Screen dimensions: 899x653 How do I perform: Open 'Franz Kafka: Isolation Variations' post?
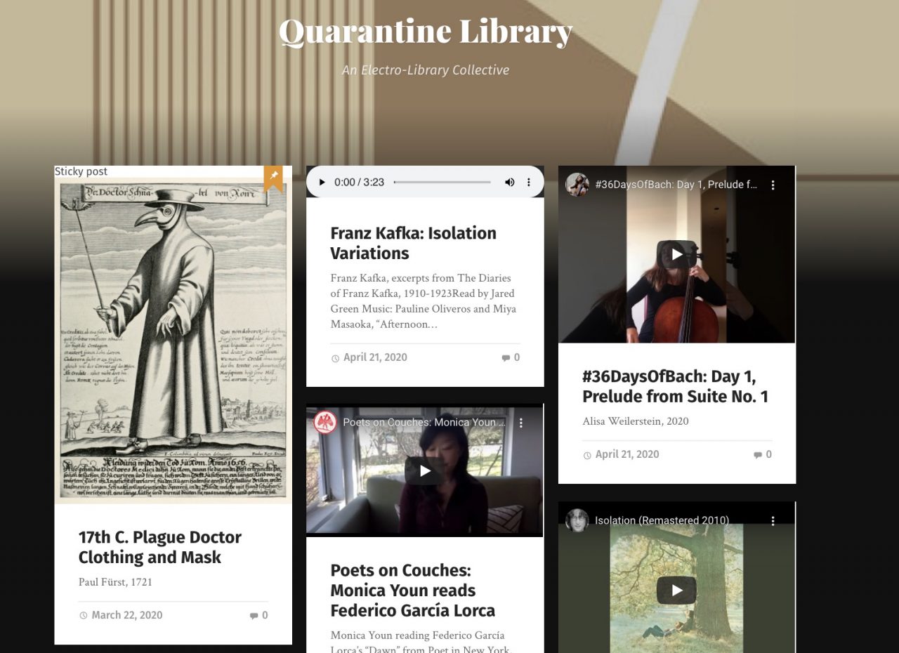[413, 243]
